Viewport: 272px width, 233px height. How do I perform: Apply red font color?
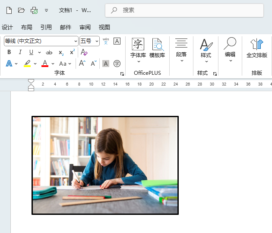pos(45,64)
